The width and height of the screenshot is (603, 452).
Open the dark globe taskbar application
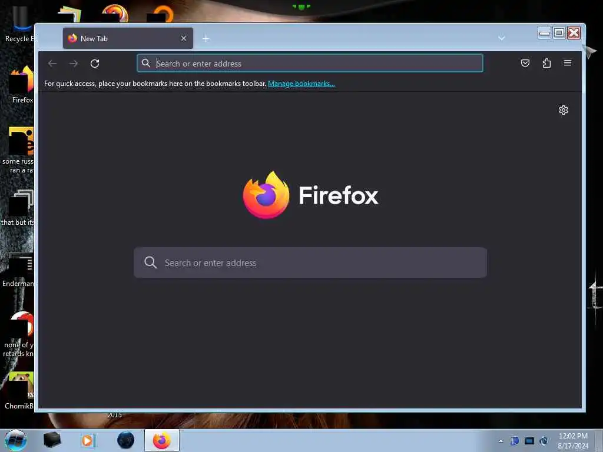pyautogui.click(x=126, y=440)
